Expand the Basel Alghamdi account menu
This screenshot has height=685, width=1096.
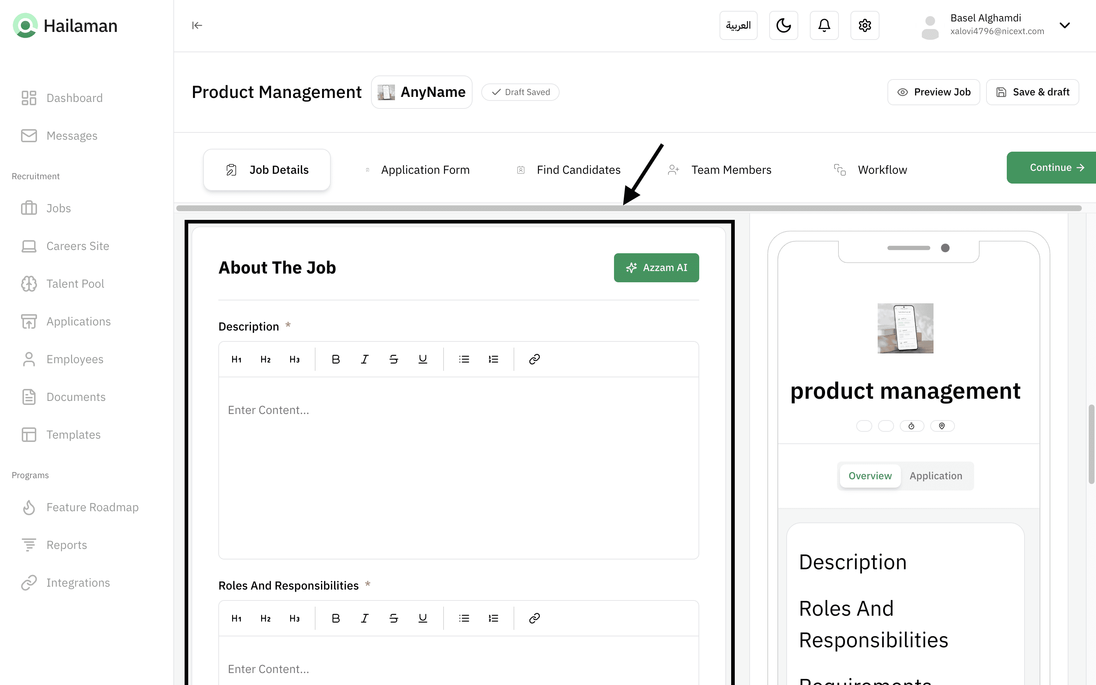point(1064,25)
